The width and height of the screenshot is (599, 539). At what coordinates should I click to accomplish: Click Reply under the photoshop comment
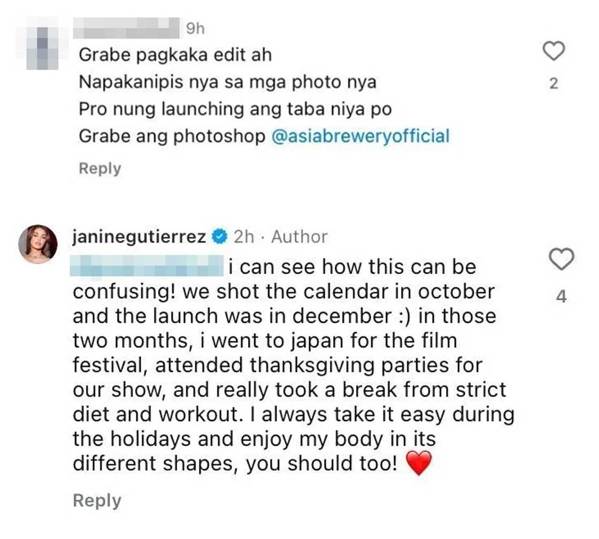click(99, 168)
